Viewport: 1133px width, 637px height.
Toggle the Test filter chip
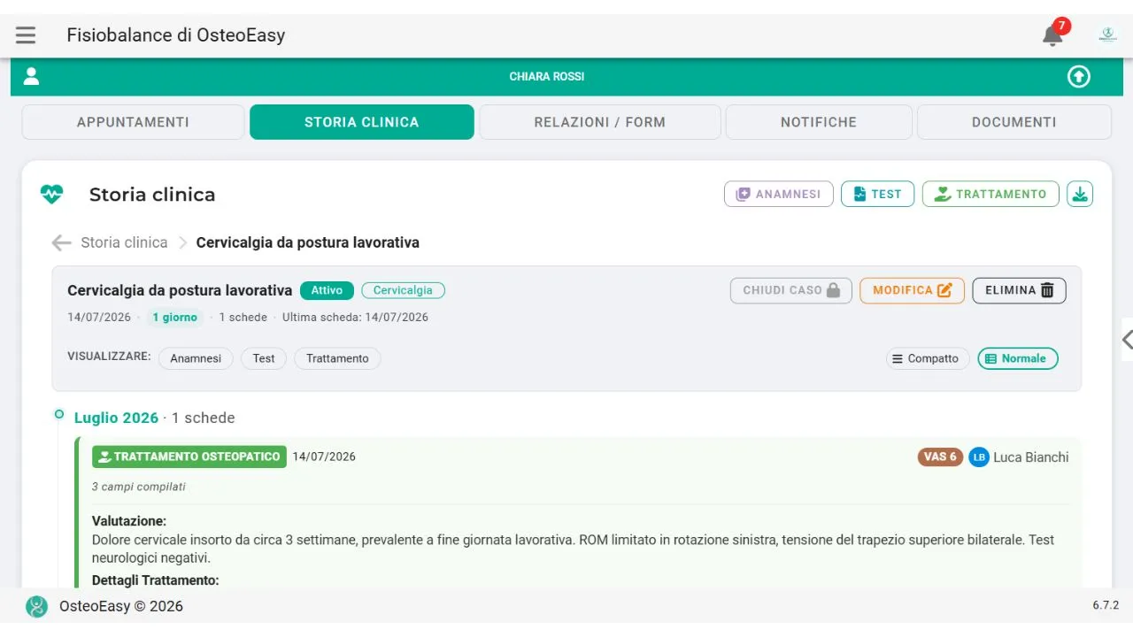[264, 358]
